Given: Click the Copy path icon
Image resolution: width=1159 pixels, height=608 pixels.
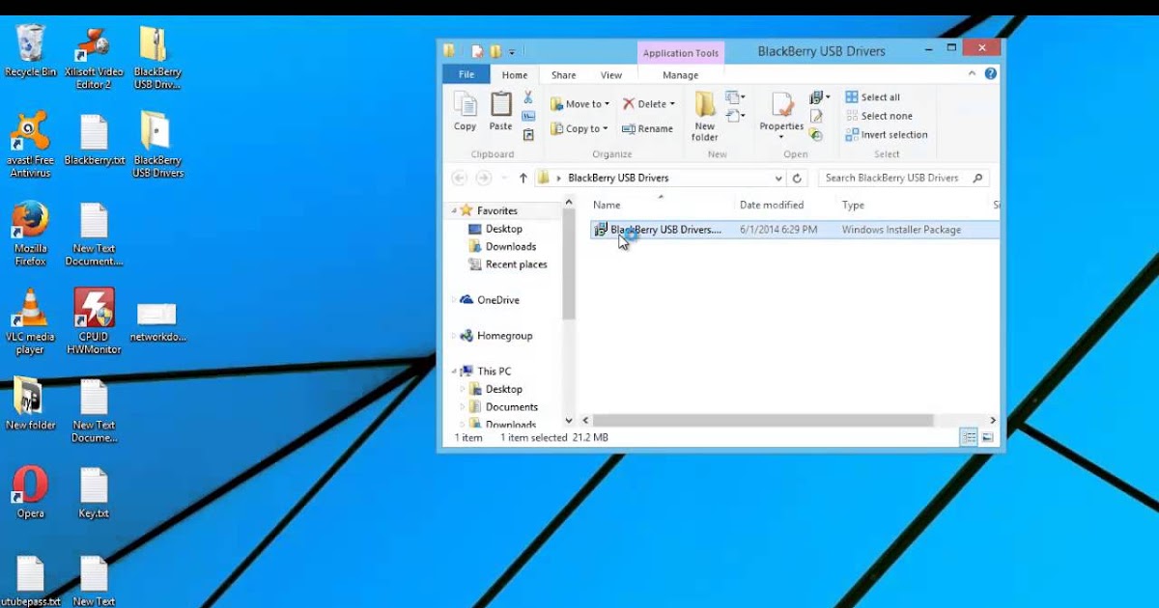Looking at the screenshot, I should pyautogui.click(x=528, y=116).
